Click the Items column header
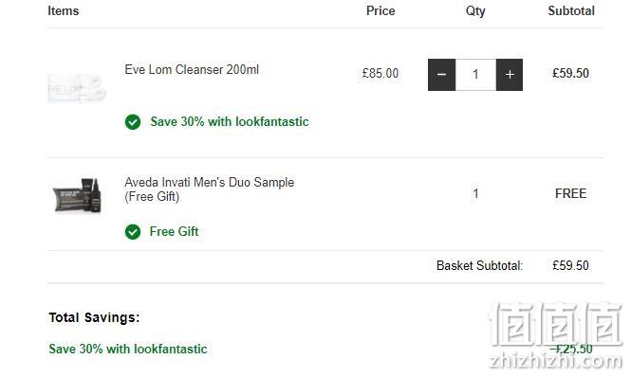The height and width of the screenshot is (377, 631). (x=64, y=10)
